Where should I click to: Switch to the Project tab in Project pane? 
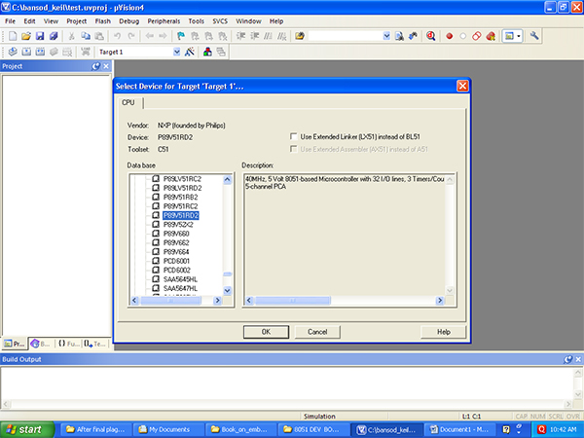15,344
